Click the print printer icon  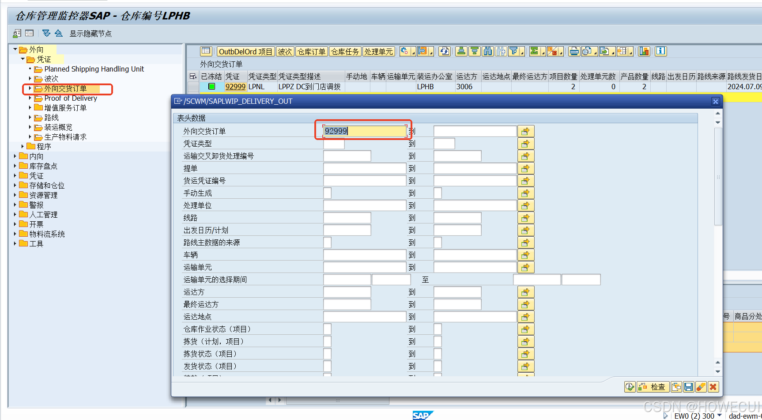pyautogui.click(x=574, y=51)
